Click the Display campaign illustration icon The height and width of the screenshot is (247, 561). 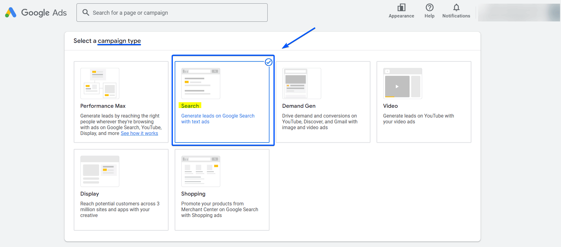tap(100, 171)
